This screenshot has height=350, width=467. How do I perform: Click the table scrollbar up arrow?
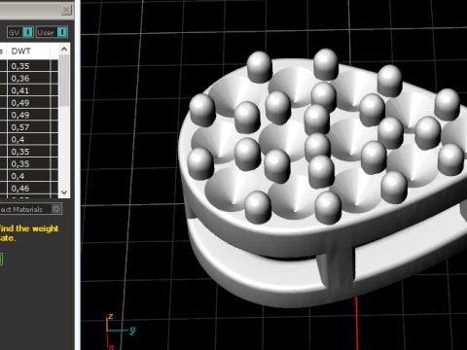pos(64,50)
